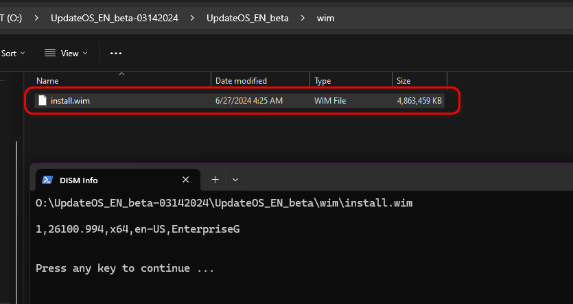Click the Press any key to continue text

(x=125, y=268)
